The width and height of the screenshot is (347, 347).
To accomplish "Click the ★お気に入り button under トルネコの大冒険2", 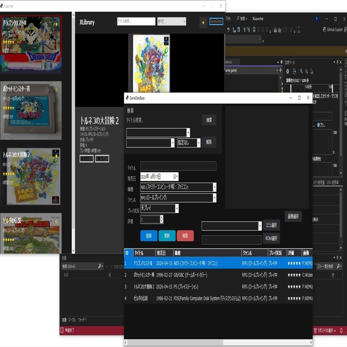I will pyautogui.click(x=86, y=158).
